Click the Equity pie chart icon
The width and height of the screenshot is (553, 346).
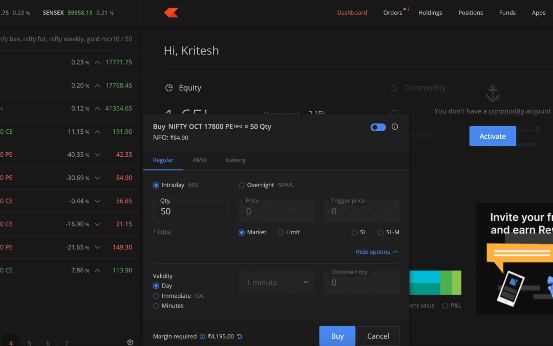click(169, 88)
